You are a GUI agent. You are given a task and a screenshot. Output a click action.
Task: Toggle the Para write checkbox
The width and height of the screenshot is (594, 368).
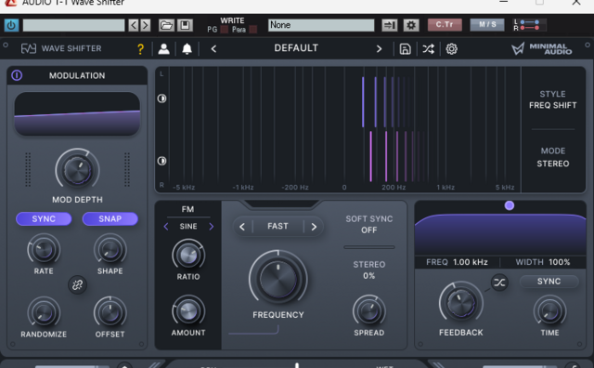click(x=253, y=30)
